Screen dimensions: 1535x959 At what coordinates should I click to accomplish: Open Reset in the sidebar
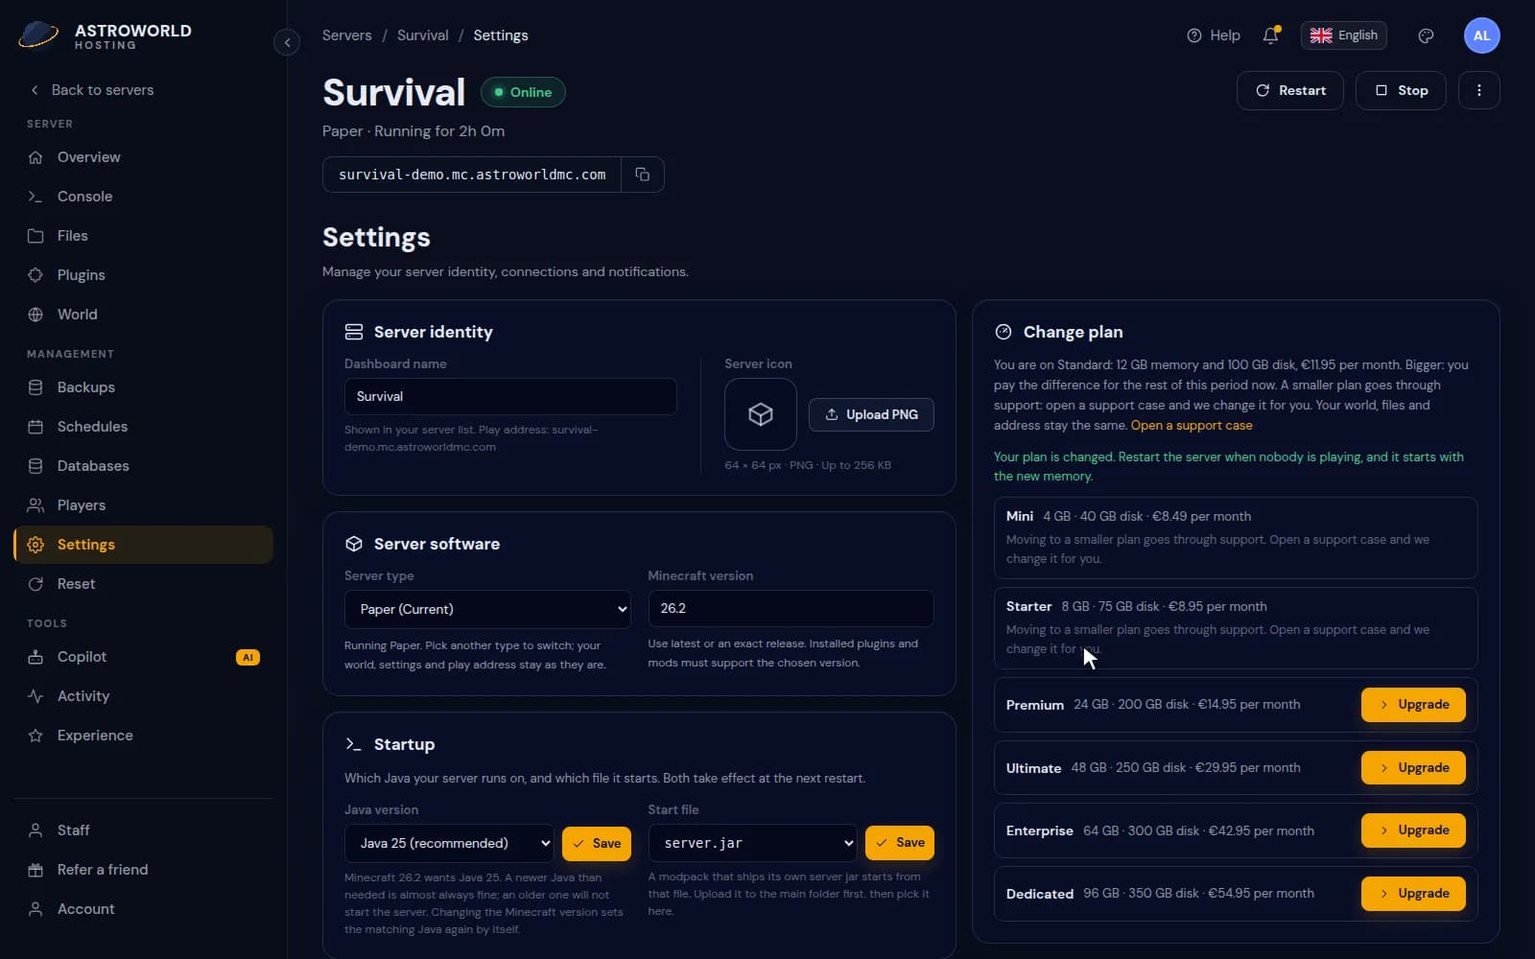point(144,584)
